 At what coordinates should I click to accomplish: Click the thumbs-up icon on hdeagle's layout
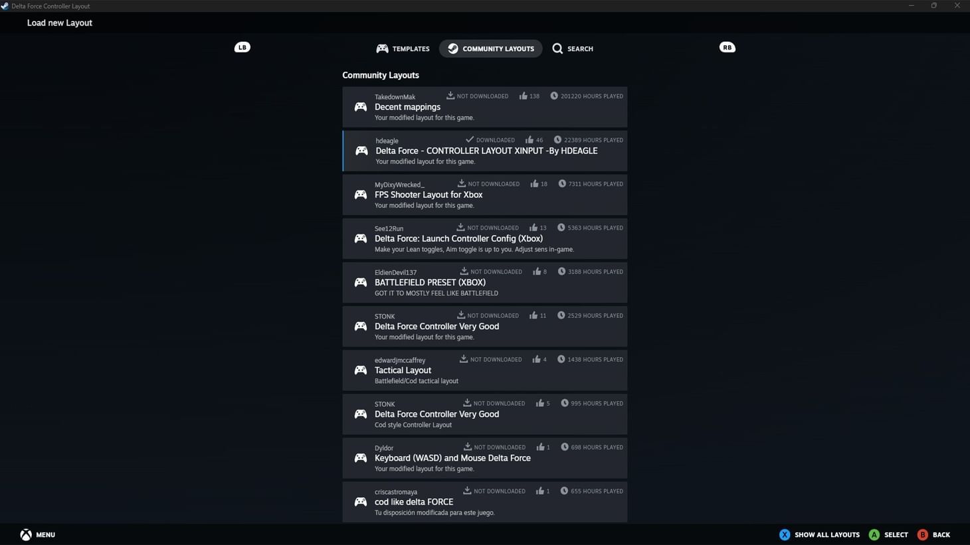531,139
